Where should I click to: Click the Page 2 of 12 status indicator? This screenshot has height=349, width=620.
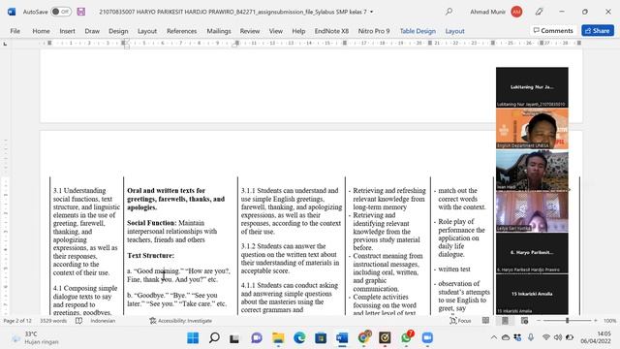(x=17, y=321)
